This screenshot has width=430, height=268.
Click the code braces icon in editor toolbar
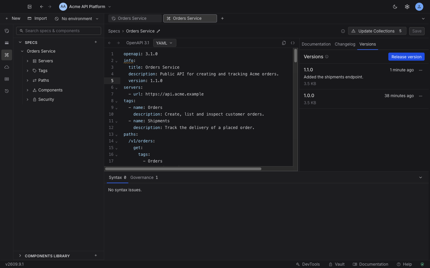(x=293, y=43)
